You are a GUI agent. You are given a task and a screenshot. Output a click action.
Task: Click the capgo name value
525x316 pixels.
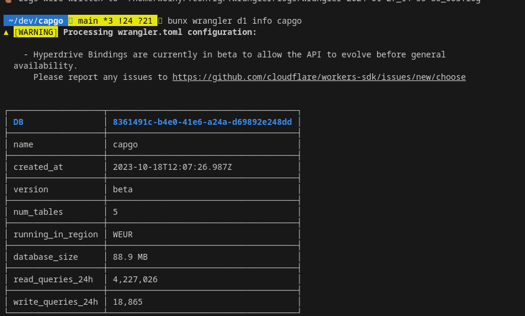(125, 144)
